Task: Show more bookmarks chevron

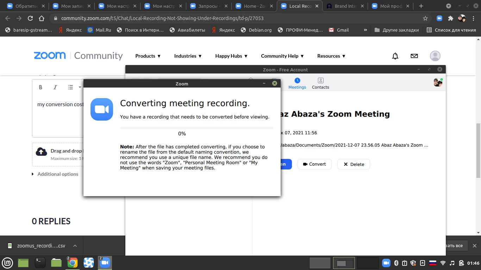Action: tap(366, 30)
